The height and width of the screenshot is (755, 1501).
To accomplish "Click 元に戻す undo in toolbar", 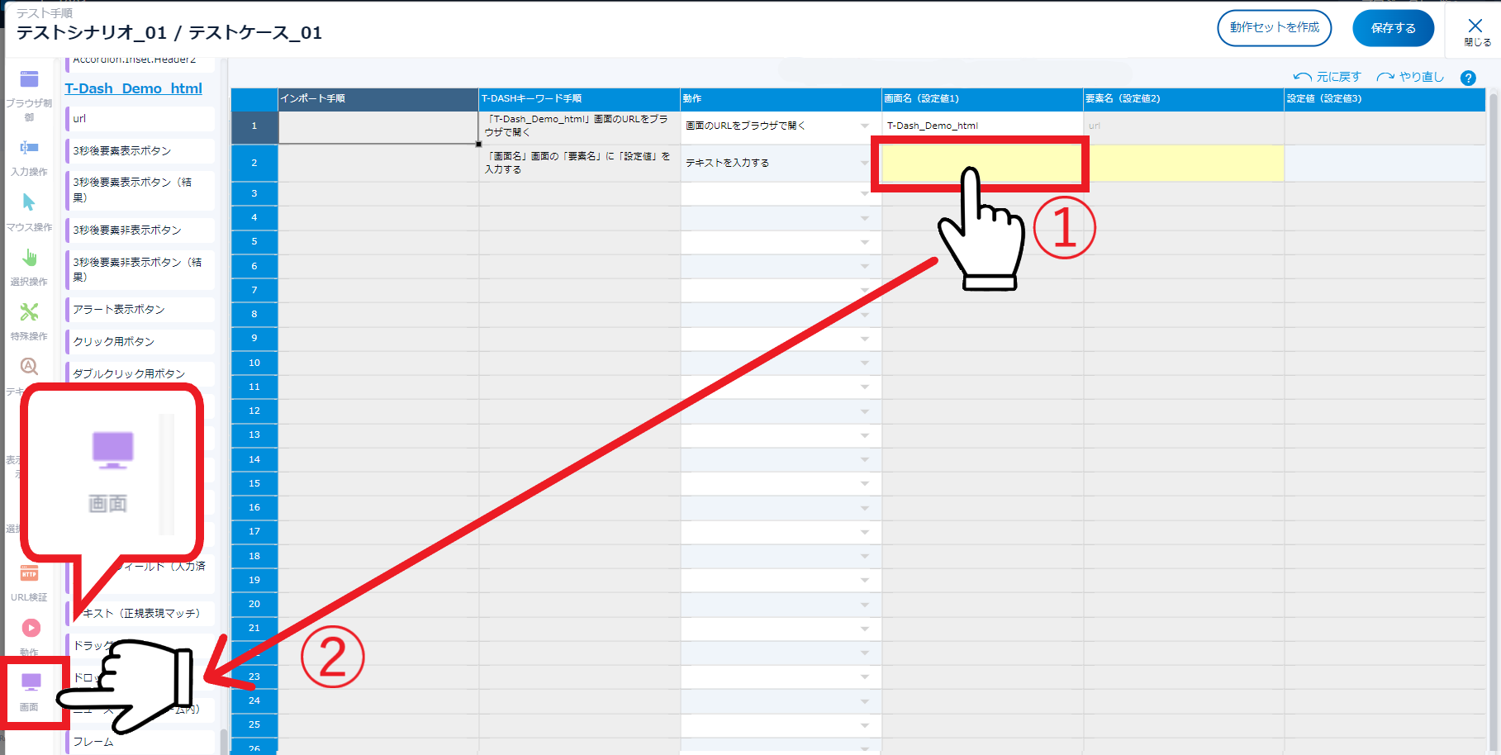I will (1327, 77).
